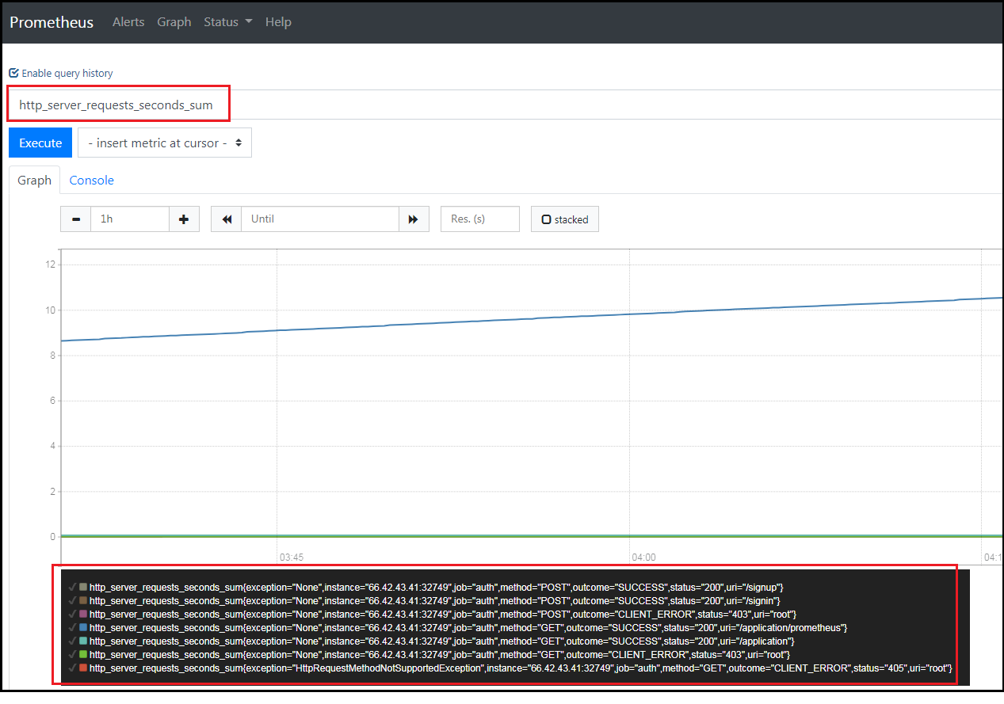Toggle checkmark for /application/prometheus series

pyautogui.click(x=72, y=627)
